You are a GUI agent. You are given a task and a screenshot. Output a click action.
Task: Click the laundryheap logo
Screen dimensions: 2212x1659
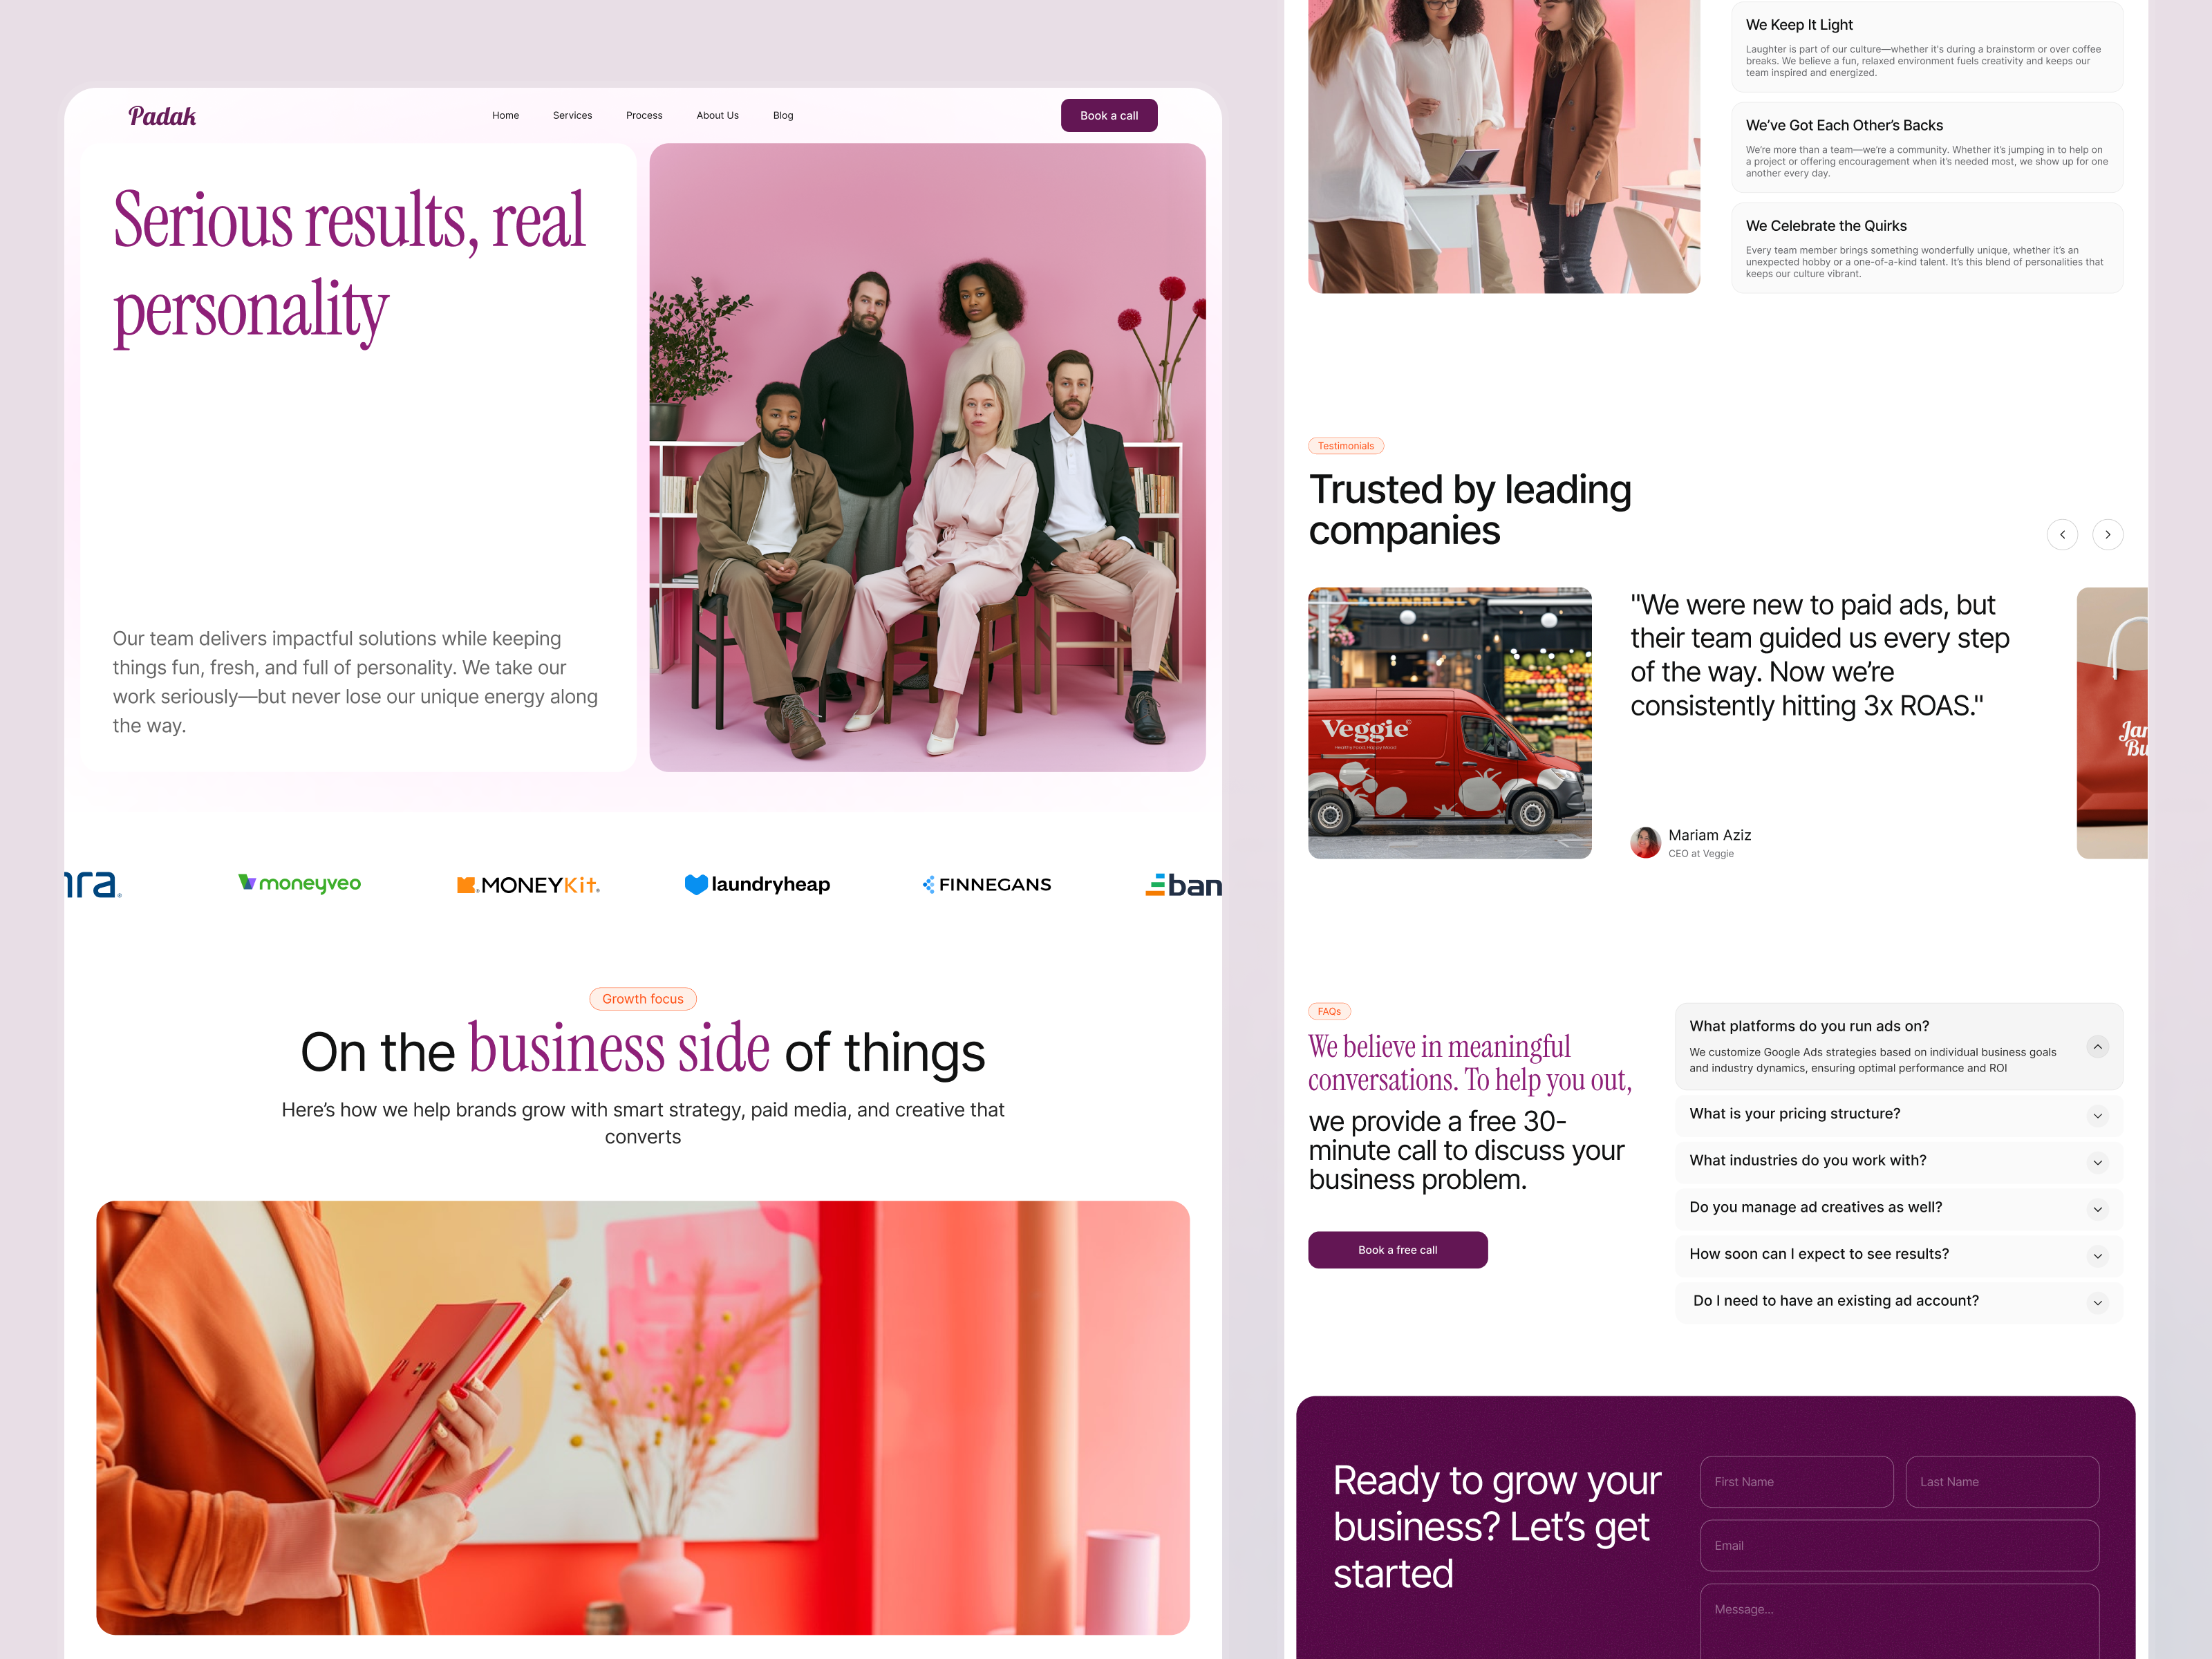[x=757, y=884]
